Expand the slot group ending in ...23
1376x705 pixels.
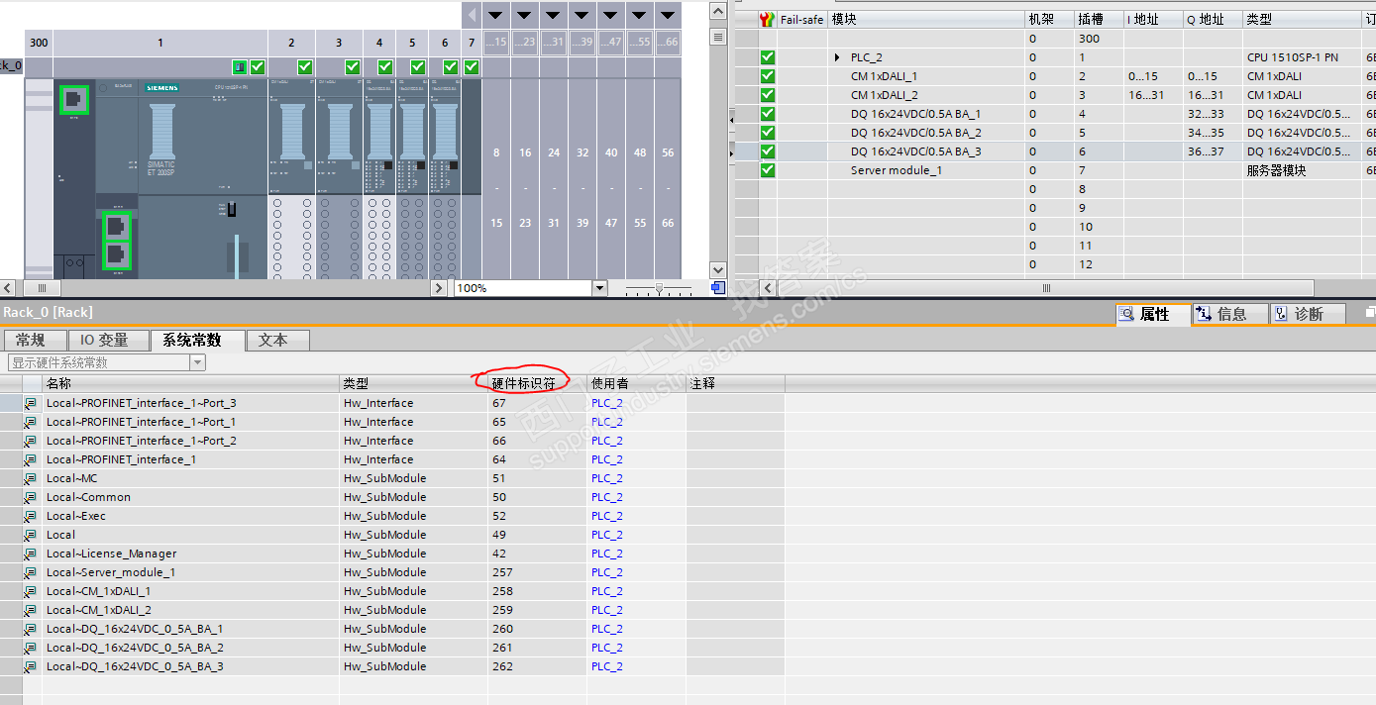[x=524, y=14]
